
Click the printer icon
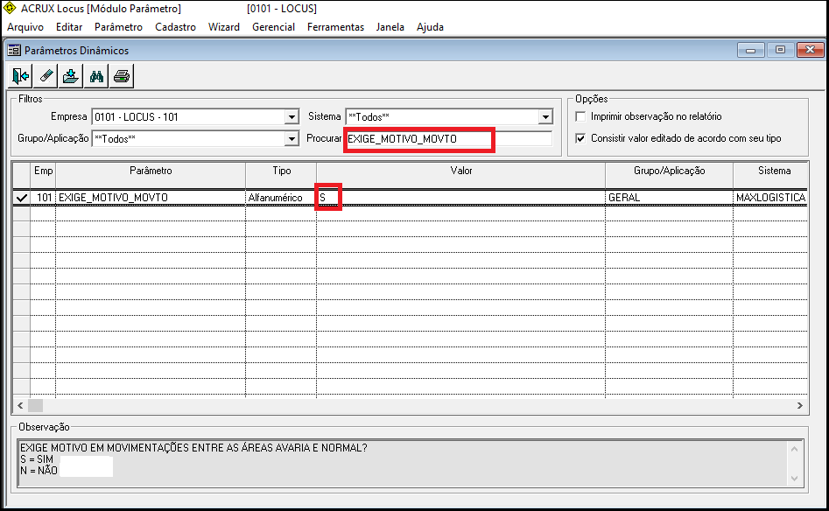click(122, 76)
